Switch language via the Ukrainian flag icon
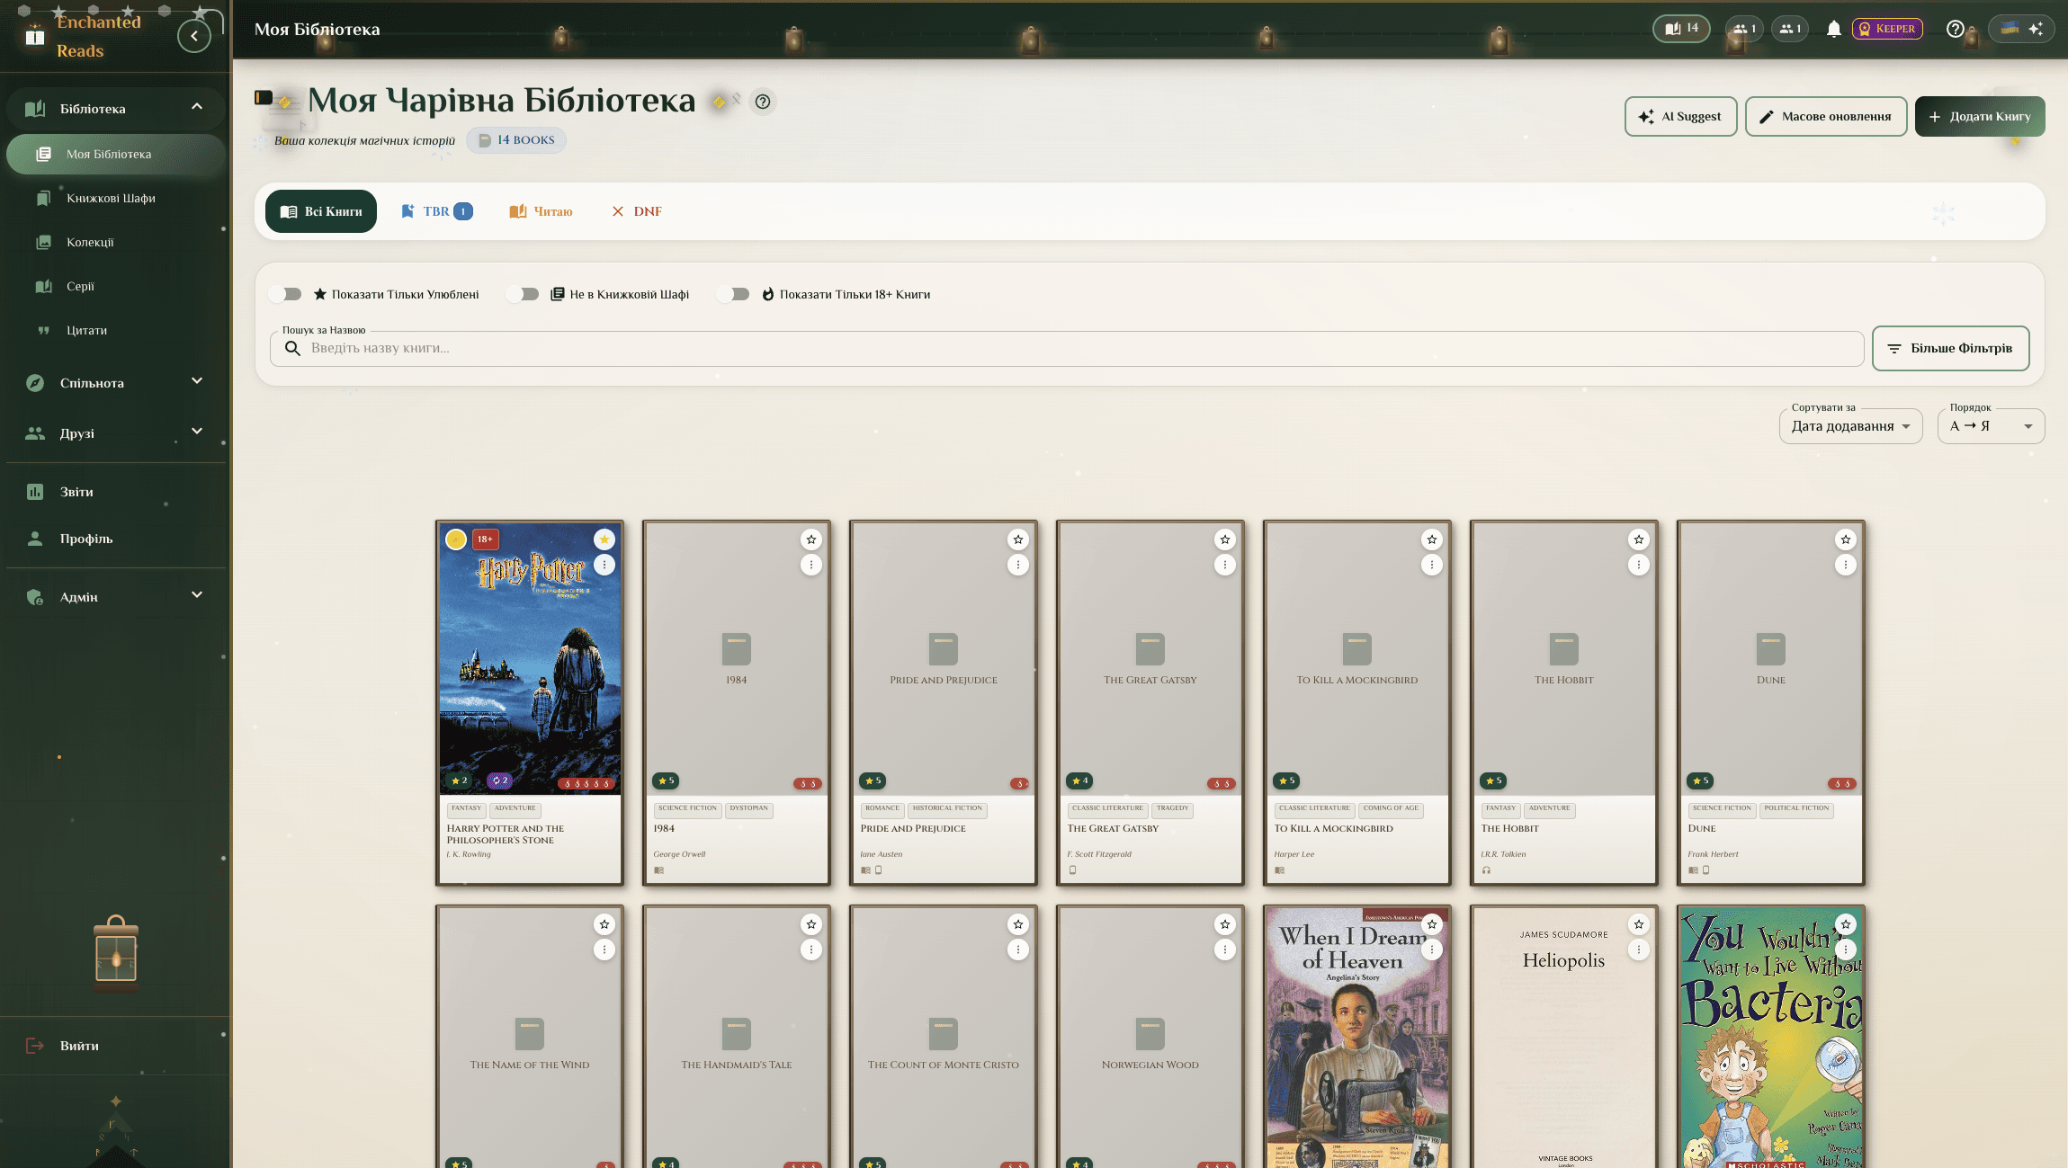2068x1168 pixels. click(x=2010, y=28)
